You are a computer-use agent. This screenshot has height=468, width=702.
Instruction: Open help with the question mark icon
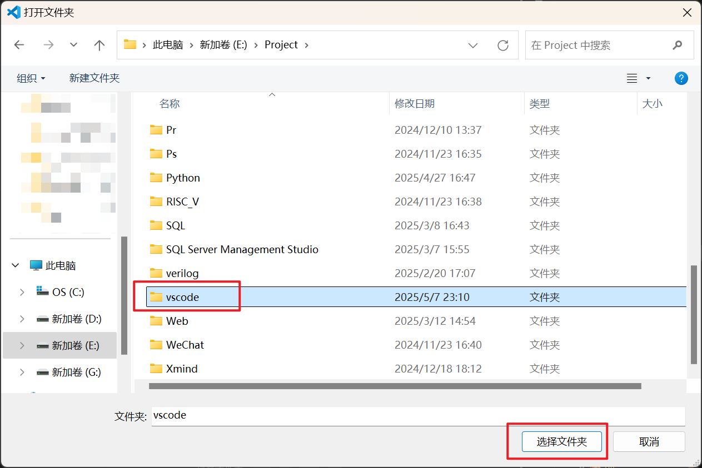coord(681,78)
